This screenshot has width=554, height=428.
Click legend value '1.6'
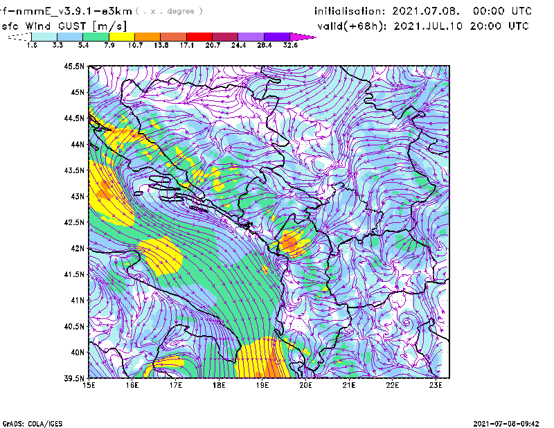32,45
